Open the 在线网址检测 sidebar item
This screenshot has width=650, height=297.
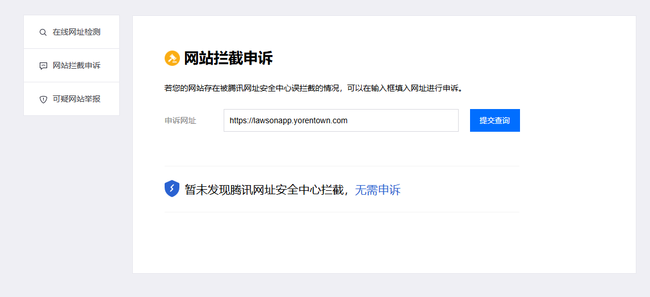(72, 32)
